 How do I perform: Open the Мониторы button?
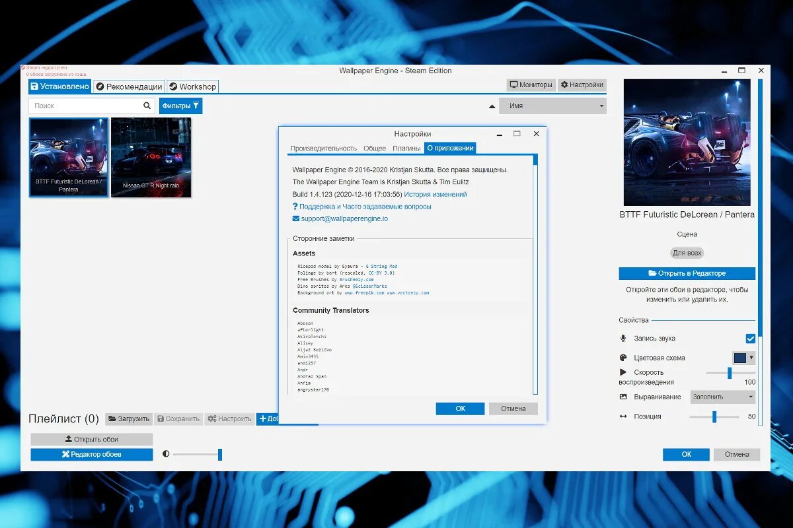(x=531, y=85)
